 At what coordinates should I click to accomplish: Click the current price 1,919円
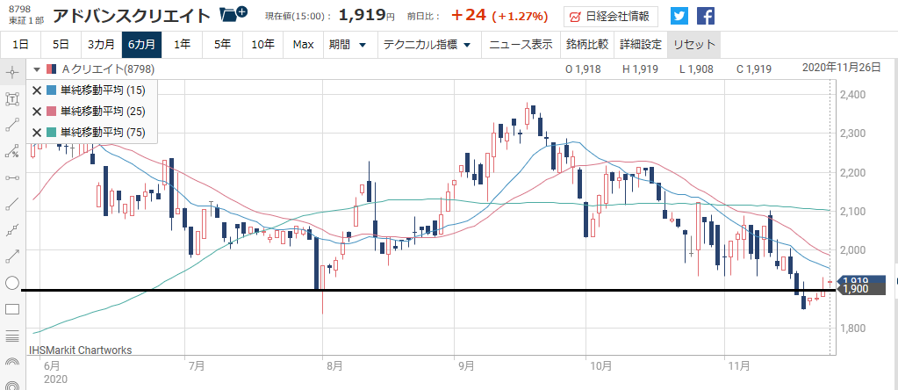pos(367,16)
